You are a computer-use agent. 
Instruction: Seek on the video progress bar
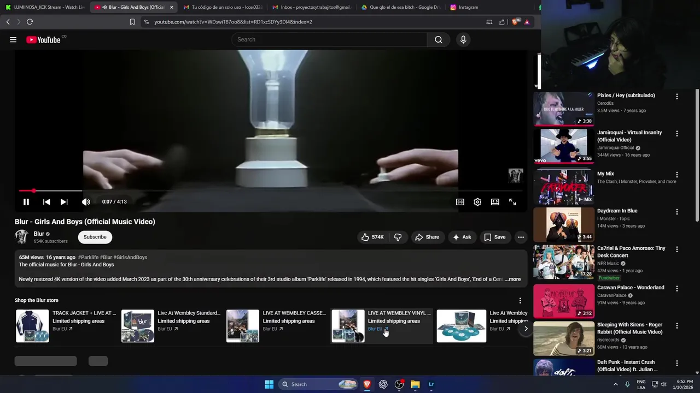271,190
